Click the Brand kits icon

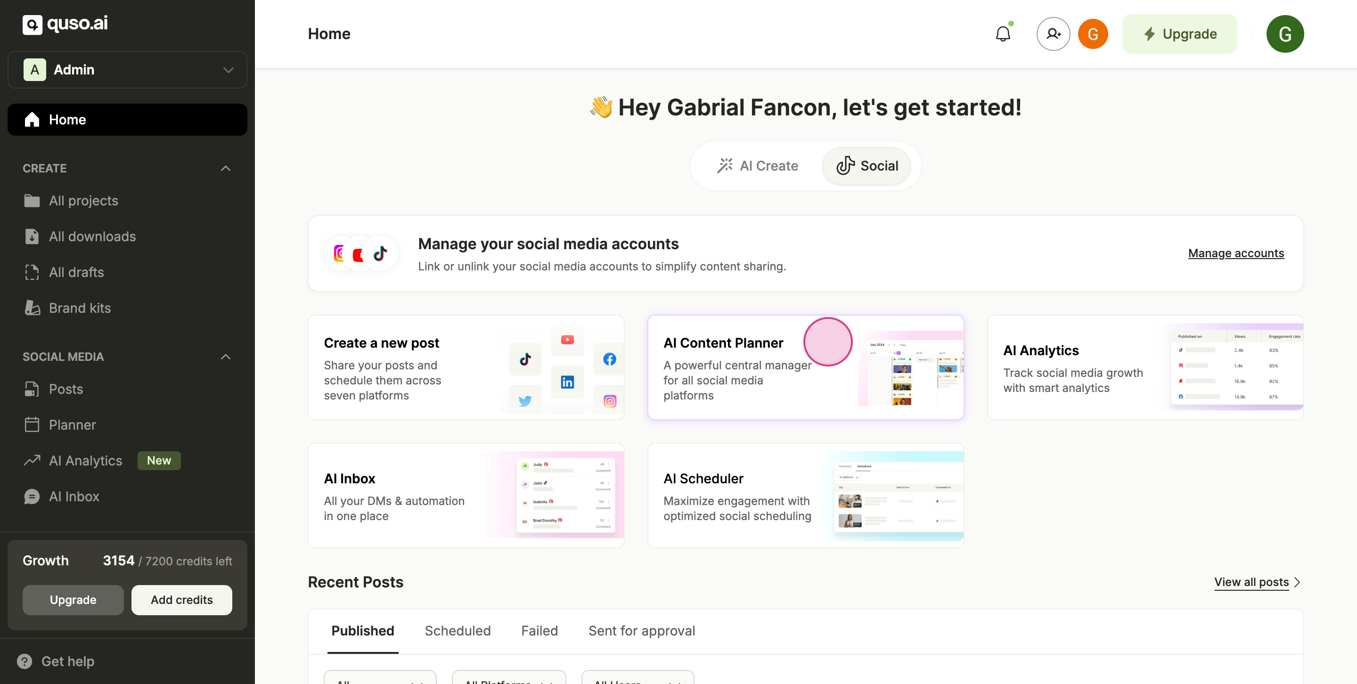[x=32, y=308]
